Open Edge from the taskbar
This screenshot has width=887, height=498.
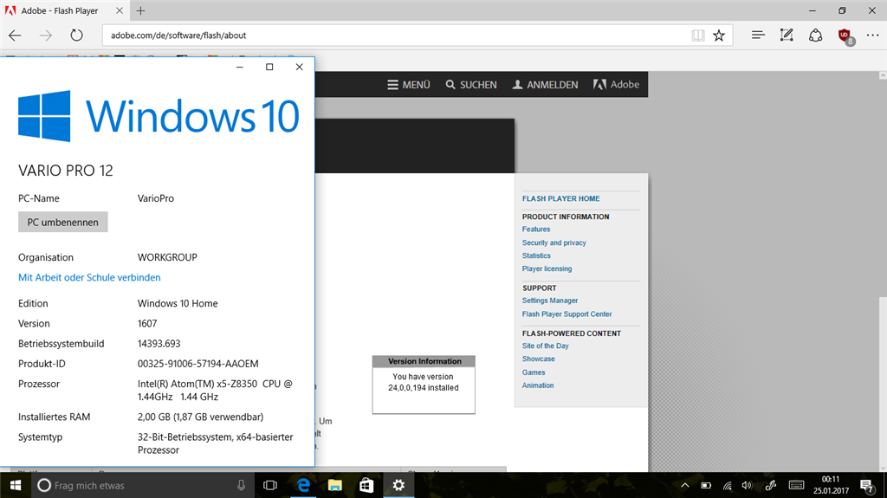click(x=304, y=486)
